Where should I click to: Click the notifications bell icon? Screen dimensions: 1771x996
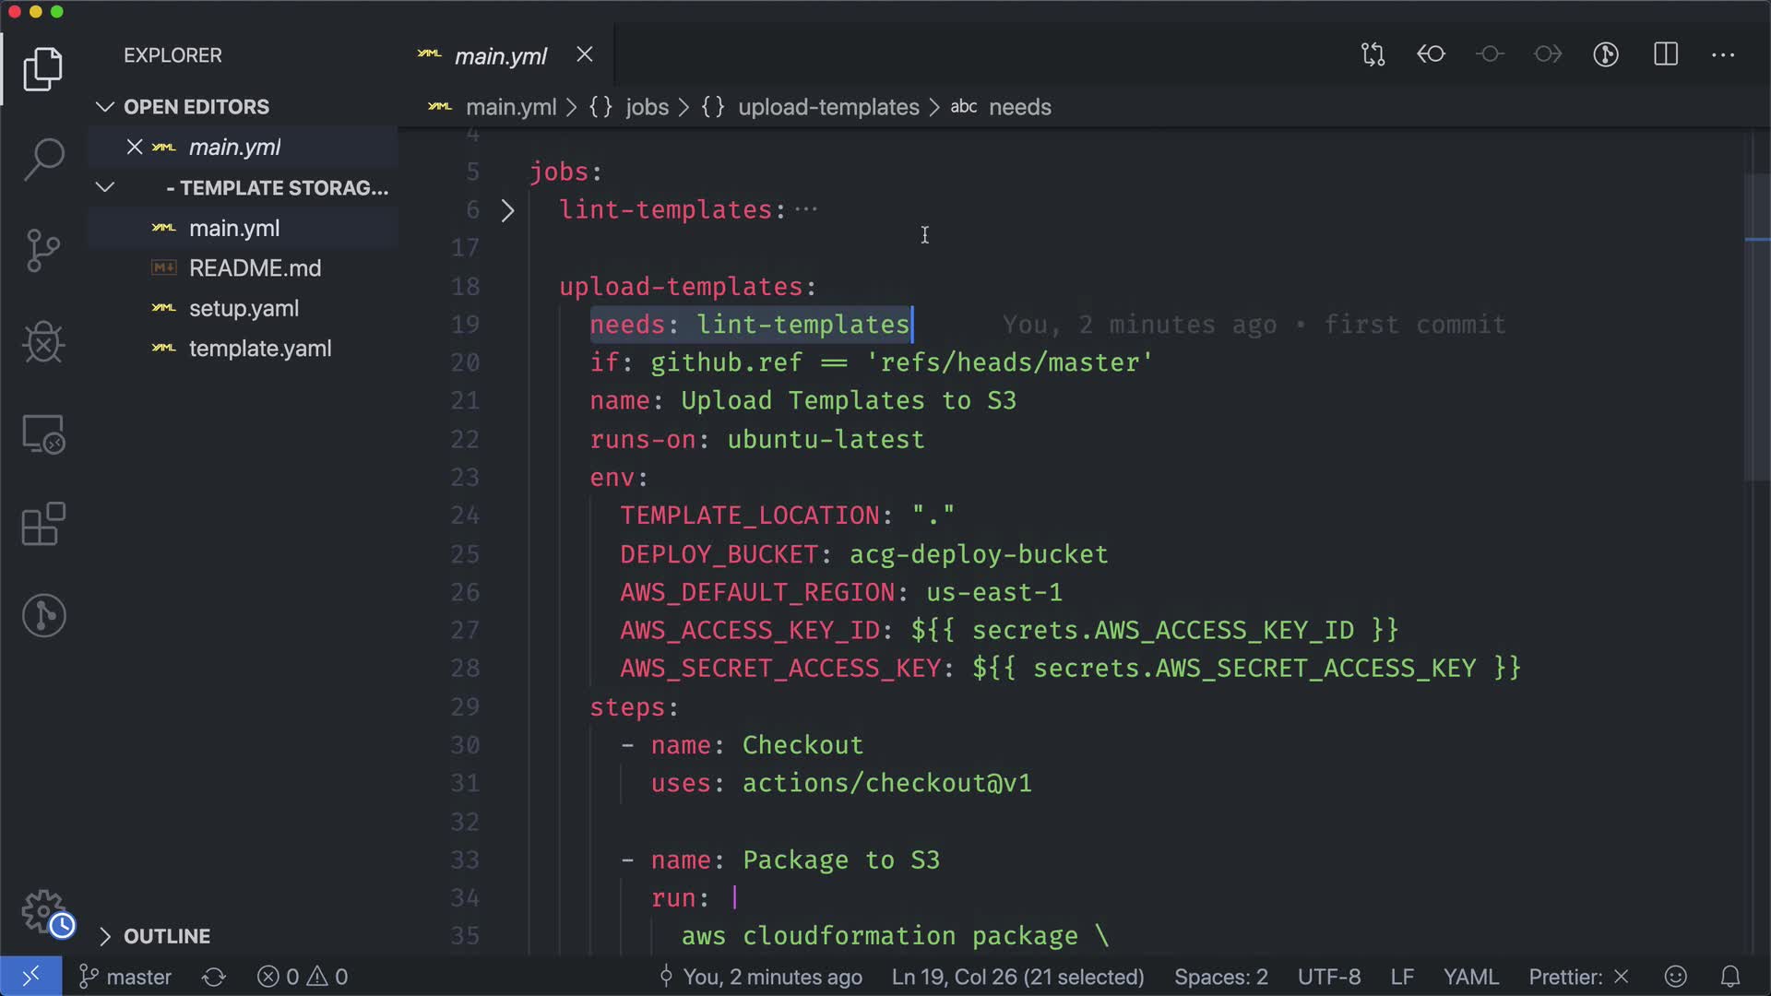pyautogui.click(x=1730, y=977)
